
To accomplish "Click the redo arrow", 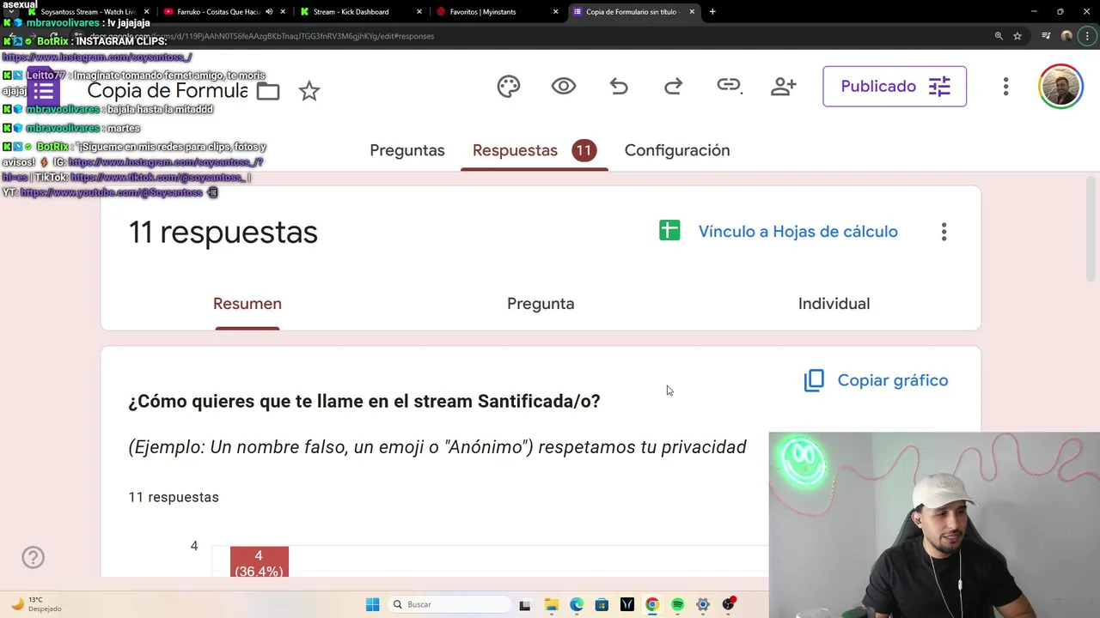I will 674,86.
